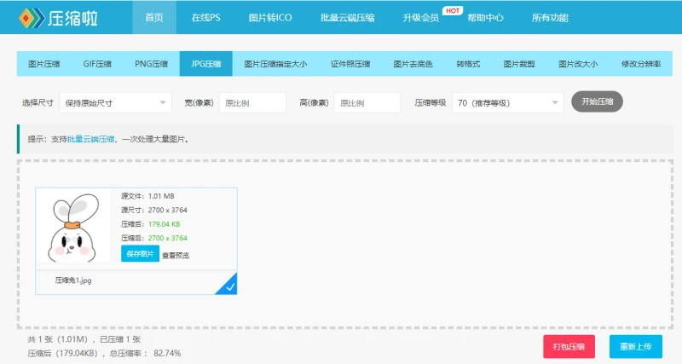Image resolution: width=682 pixels, height=364 pixels.
Task: Click the file name 压缩兔1.jpg
Action: (73, 280)
